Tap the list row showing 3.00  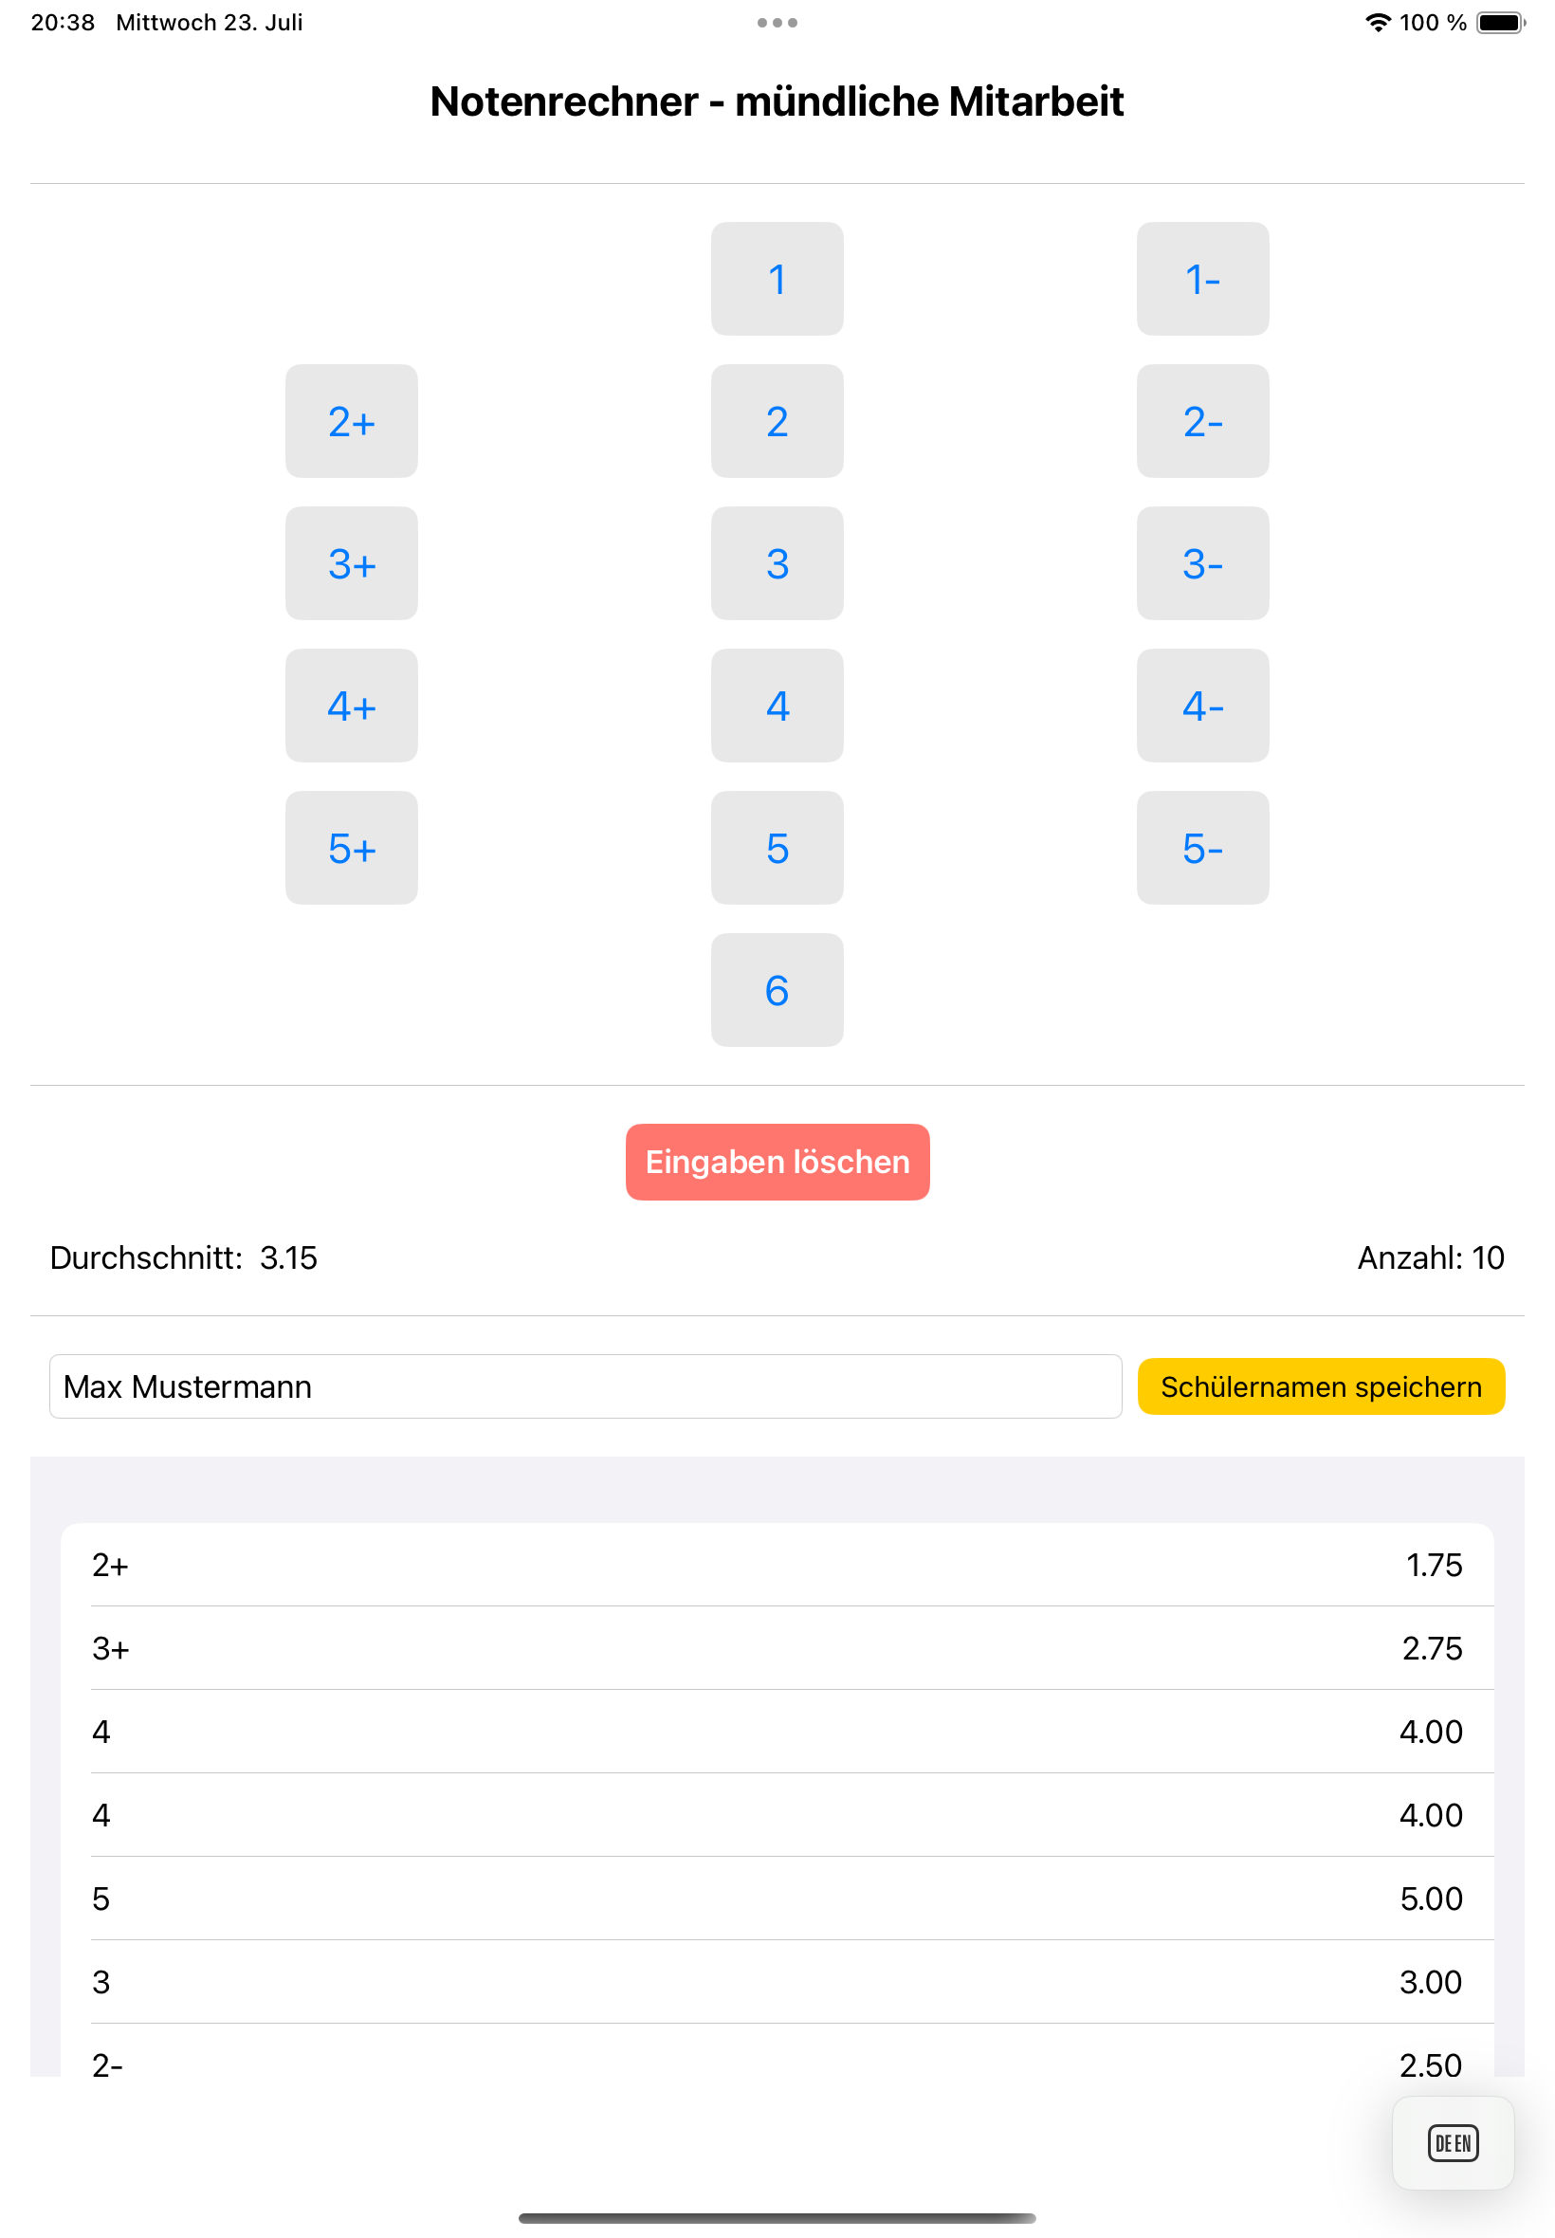point(777,1980)
